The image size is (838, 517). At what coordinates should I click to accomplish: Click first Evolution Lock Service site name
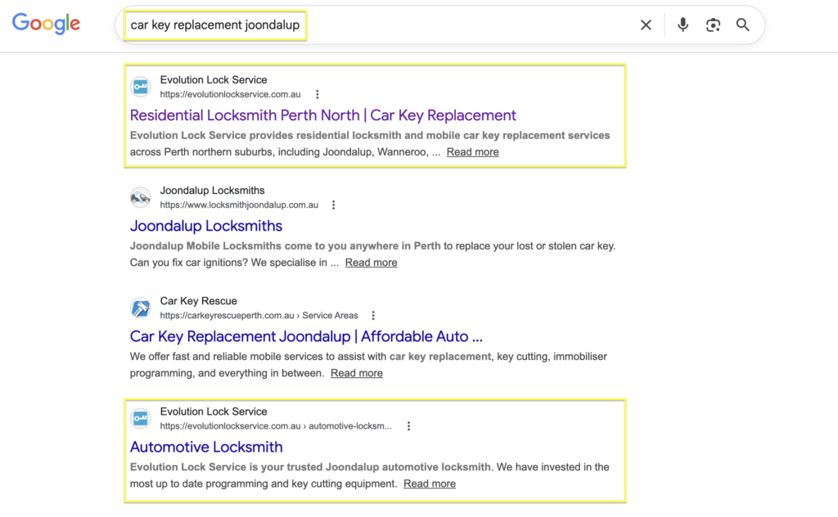pyautogui.click(x=214, y=80)
